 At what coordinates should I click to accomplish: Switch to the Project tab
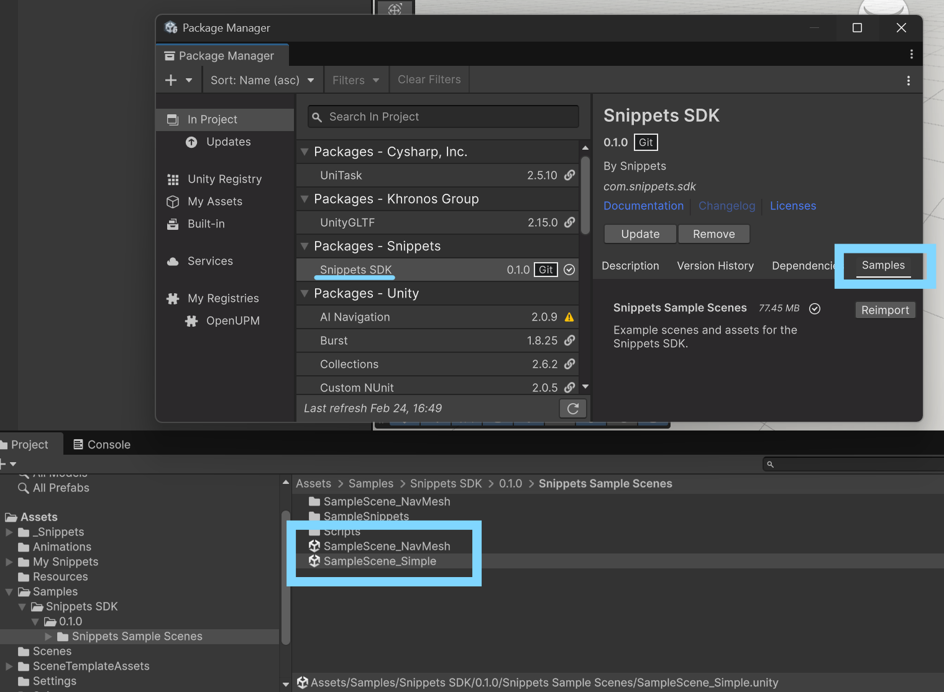pyautogui.click(x=30, y=445)
